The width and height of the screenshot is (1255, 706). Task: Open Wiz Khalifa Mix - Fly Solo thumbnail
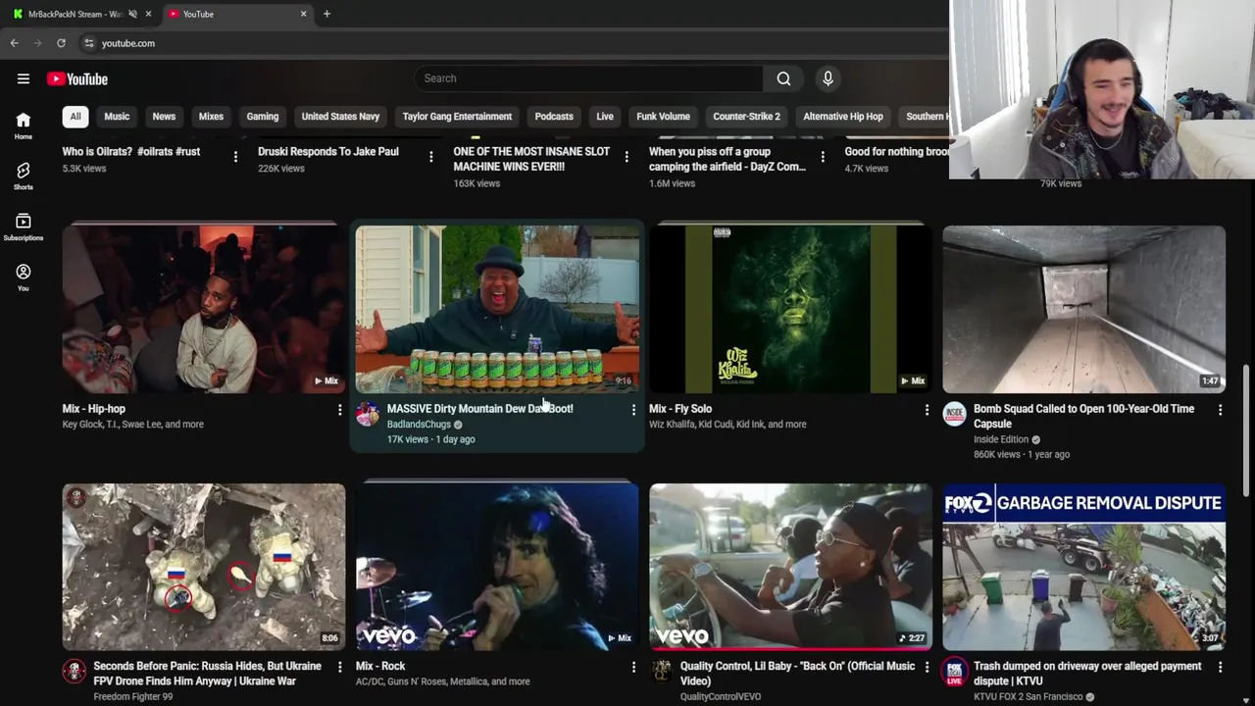(790, 310)
